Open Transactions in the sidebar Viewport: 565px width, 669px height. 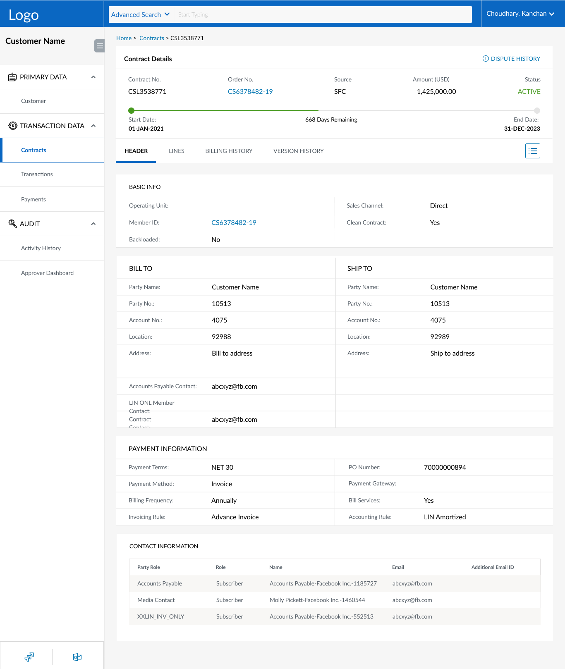[x=52, y=174]
